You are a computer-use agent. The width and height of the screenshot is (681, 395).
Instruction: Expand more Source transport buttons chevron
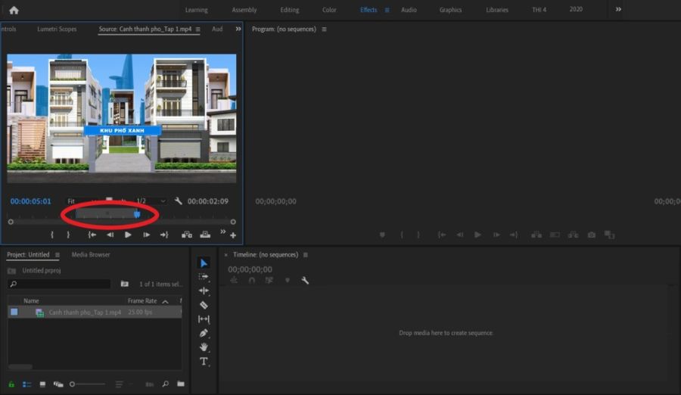pos(222,232)
